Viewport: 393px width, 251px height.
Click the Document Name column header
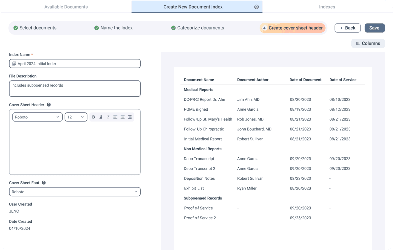pyautogui.click(x=199, y=80)
